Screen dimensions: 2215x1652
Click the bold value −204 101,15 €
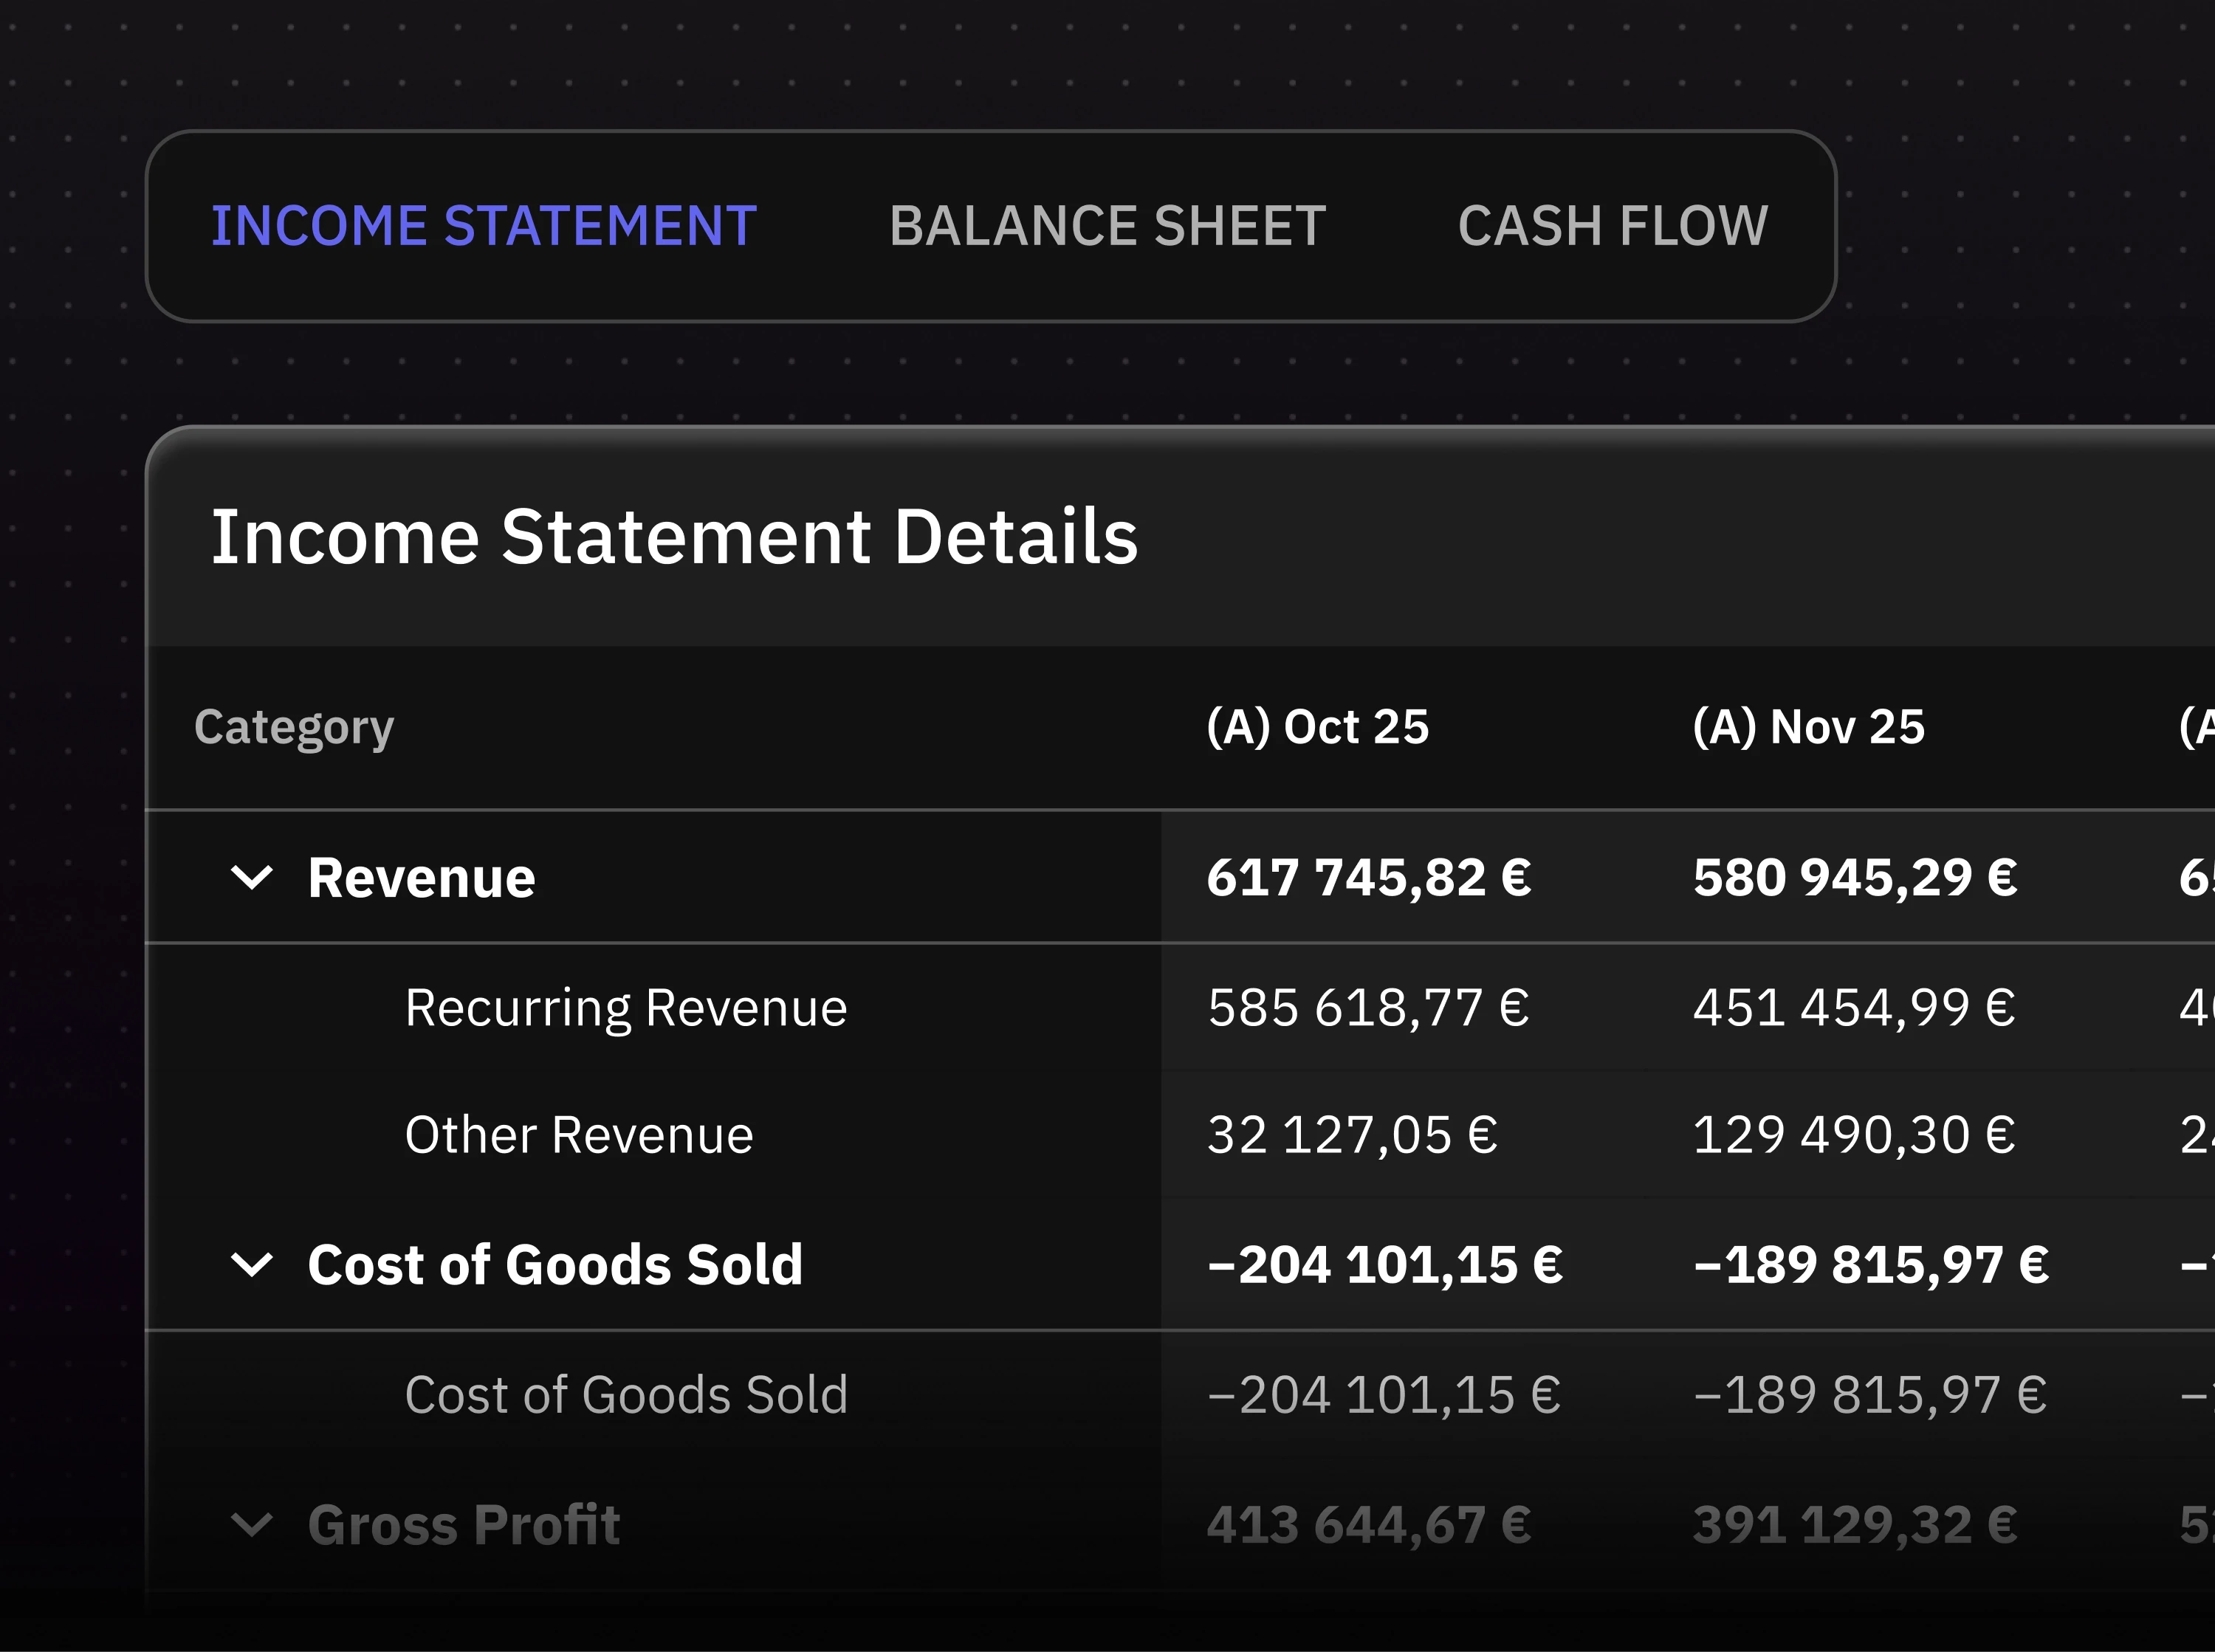tap(1385, 1265)
